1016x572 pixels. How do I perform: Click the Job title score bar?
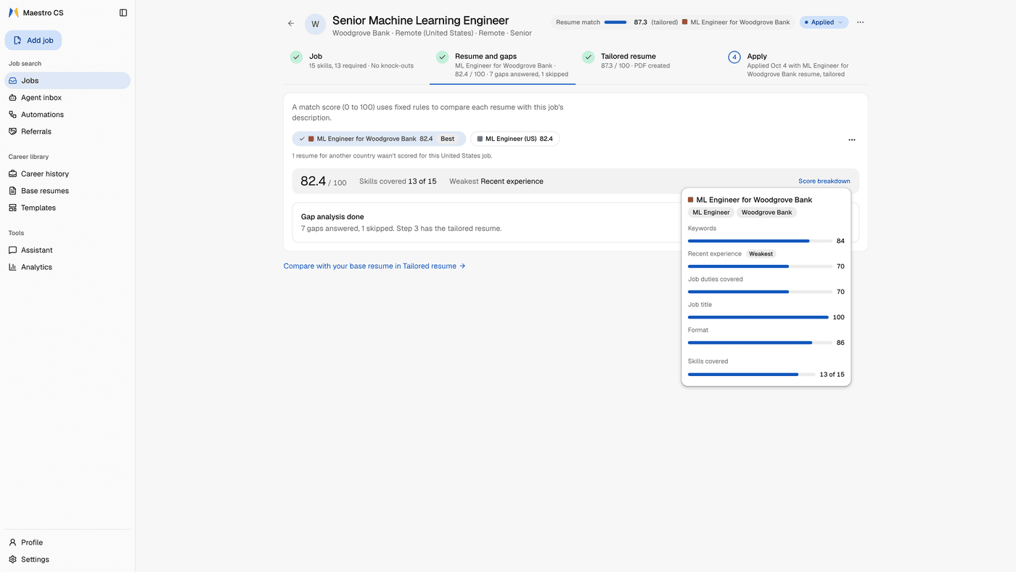point(758,317)
